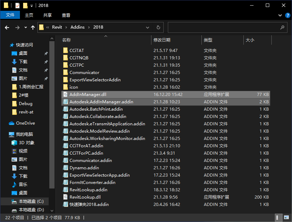Open the 文件 menu tab
292x222 pixels.
(10, 15)
